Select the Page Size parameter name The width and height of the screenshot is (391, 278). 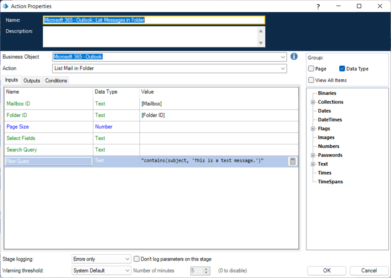18,127
